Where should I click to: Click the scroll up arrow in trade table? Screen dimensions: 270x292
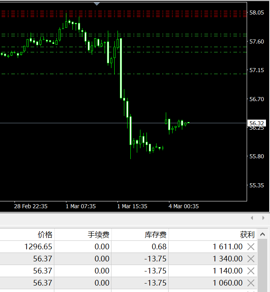click(x=263, y=234)
